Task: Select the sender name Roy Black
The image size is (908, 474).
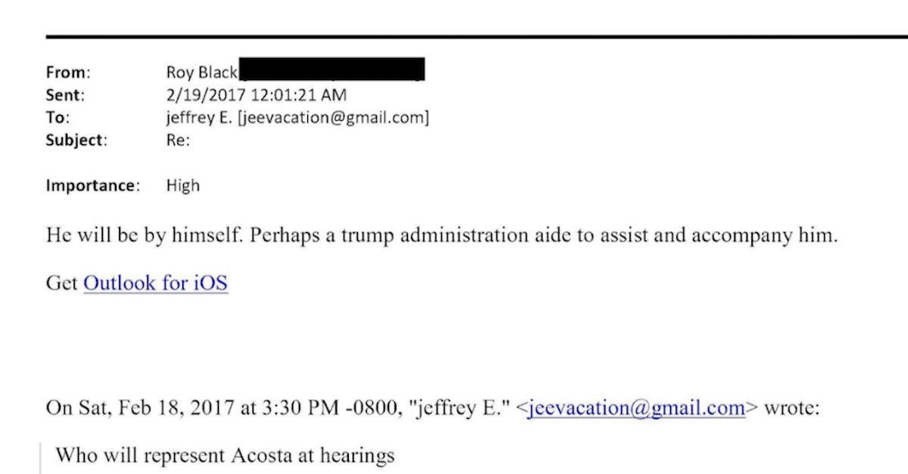Action: (201, 73)
